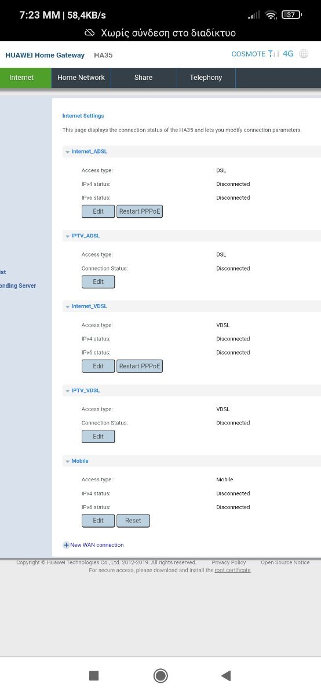321x695 pixels.
Task: Click the COSMOTE signal strength icon
Action: pyautogui.click(x=273, y=54)
